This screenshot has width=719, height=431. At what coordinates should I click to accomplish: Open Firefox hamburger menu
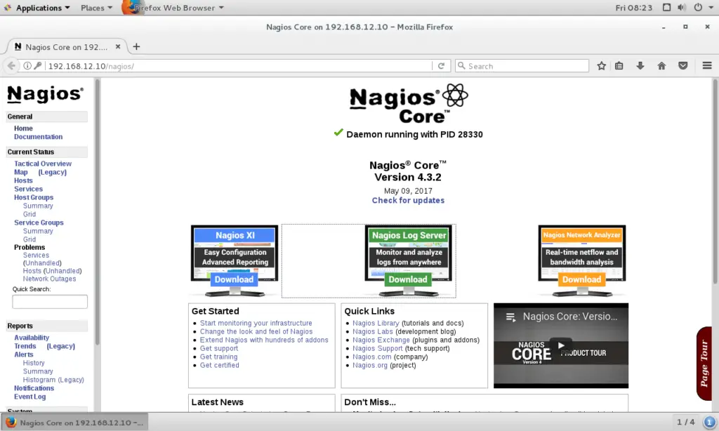point(707,65)
